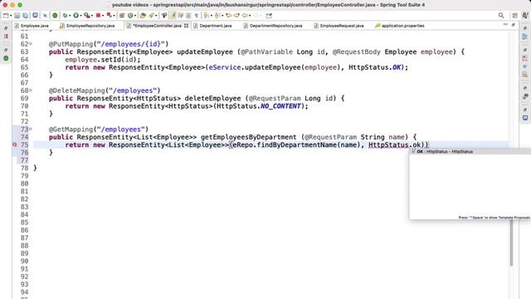This screenshot has height=299, width=531.
Task: Close the EmployeeController.java tab
Action: [x=186, y=26]
